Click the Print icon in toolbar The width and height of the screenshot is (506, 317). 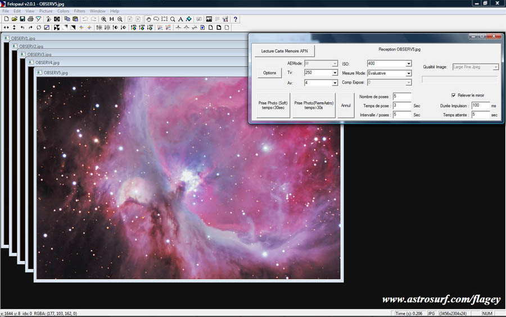click(30, 19)
